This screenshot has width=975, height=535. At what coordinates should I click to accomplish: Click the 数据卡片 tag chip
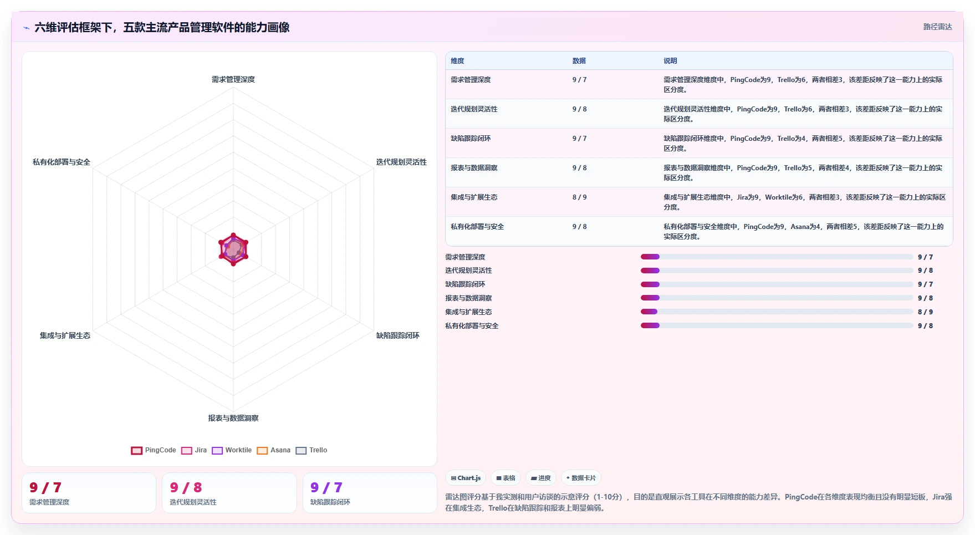(581, 478)
